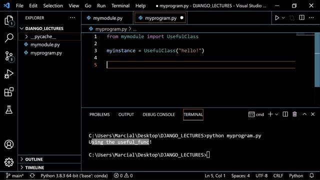Open the Selection menu
Viewport: 320px width, 180px height.
[x=53, y=5]
